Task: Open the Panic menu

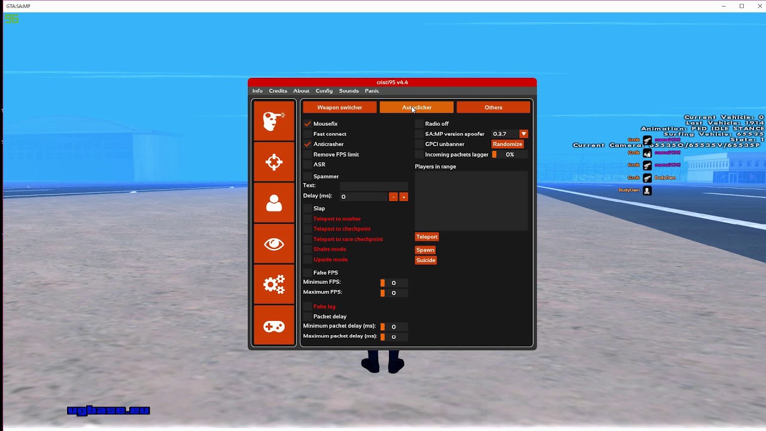Action: [x=372, y=91]
